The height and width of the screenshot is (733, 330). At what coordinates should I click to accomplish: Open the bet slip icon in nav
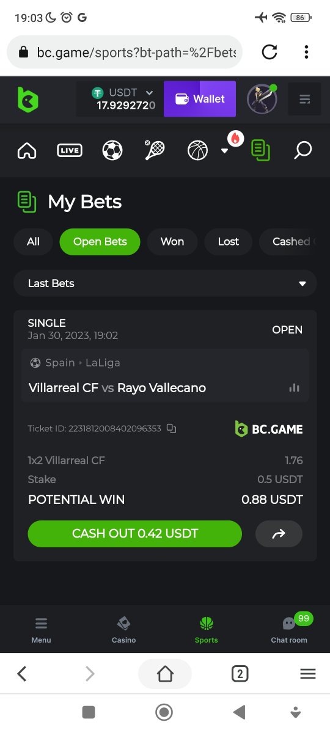(261, 150)
